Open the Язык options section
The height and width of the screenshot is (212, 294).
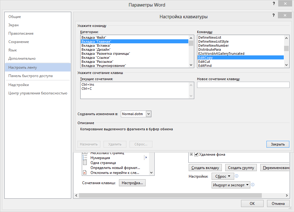coord(37,50)
